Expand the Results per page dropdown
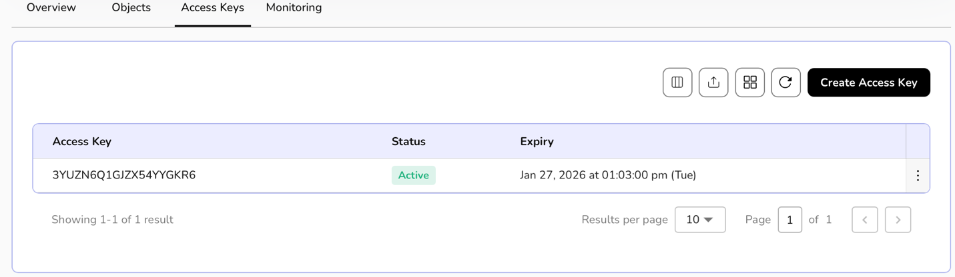 click(x=700, y=220)
